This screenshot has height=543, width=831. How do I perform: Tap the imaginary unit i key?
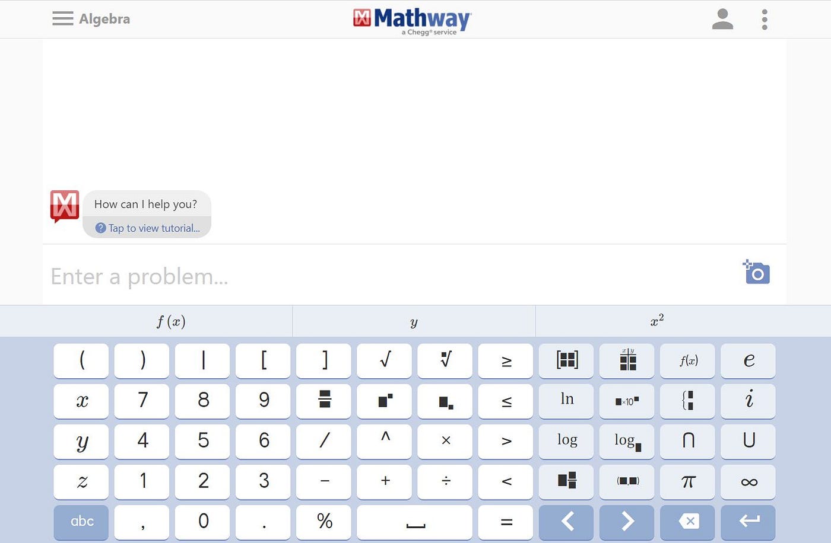tap(748, 401)
